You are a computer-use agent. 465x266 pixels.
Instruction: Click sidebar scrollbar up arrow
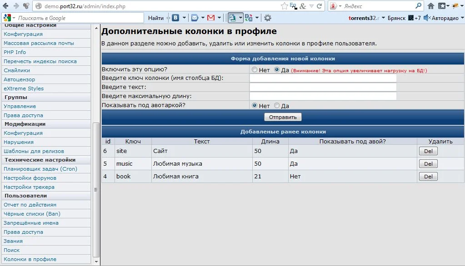click(96, 28)
